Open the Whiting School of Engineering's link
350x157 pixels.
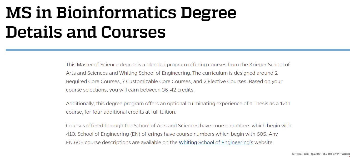(216, 143)
